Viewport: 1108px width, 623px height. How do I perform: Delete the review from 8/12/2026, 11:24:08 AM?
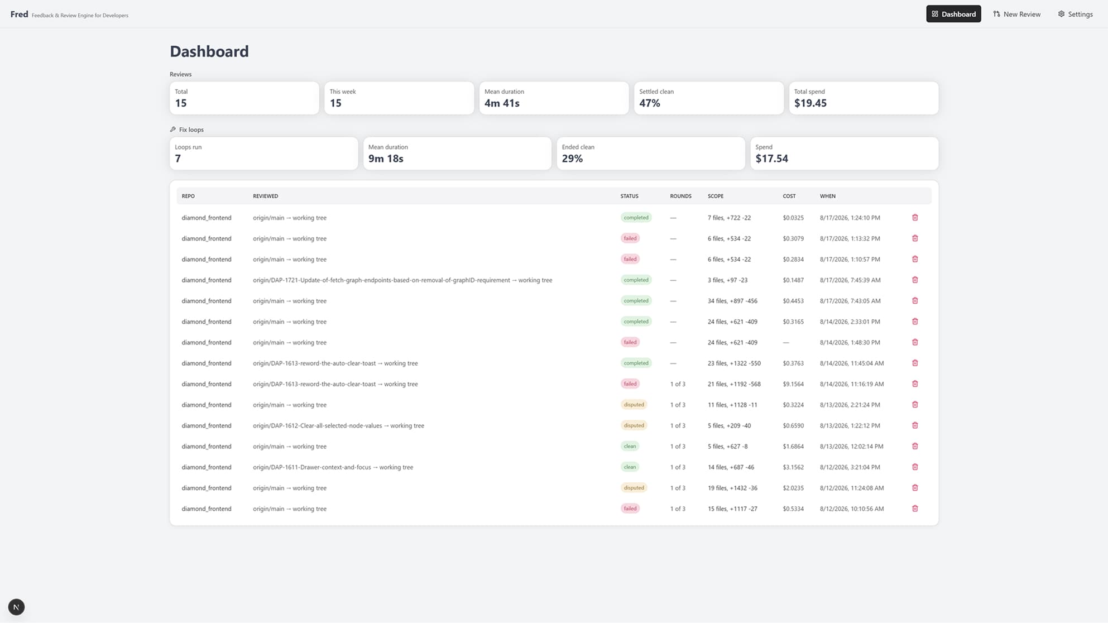tap(915, 488)
